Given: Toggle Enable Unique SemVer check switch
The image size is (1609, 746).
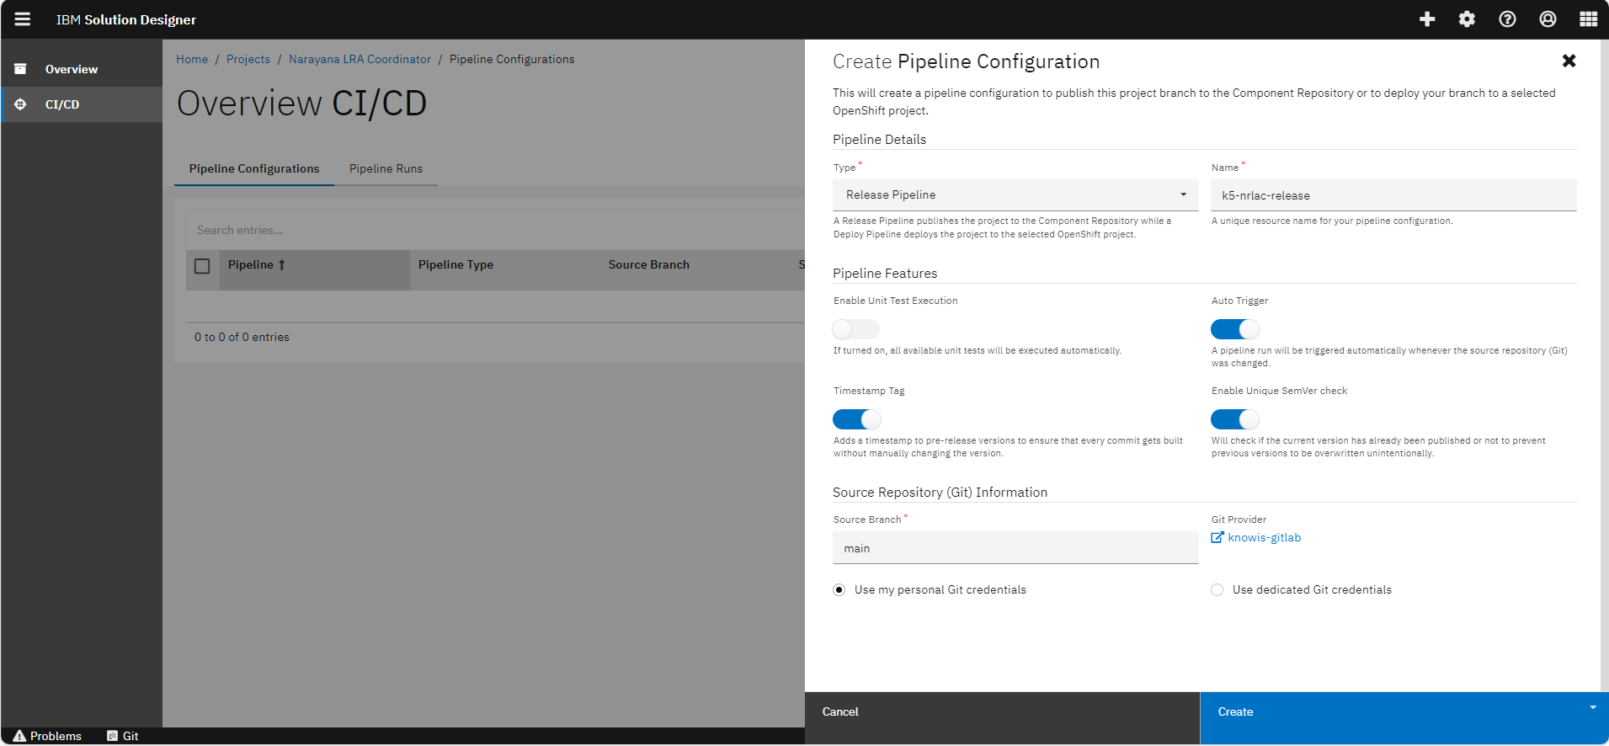Looking at the screenshot, I should click(1235, 419).
